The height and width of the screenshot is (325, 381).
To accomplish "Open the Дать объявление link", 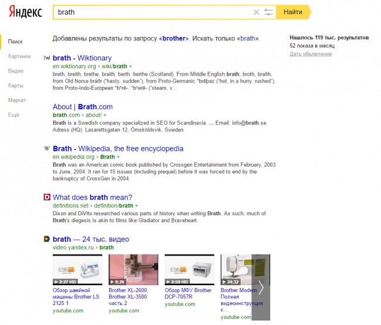I will pos(310,54).
